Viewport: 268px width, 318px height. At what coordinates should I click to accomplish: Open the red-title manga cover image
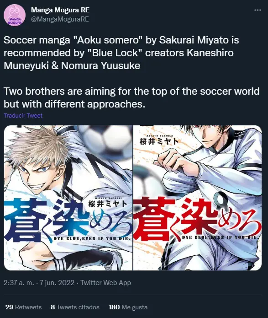[x=197, y=198]
